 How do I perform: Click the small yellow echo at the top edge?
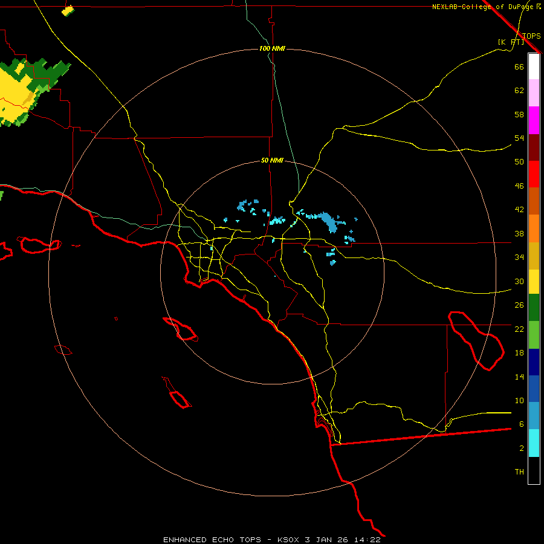pos(68,11)
